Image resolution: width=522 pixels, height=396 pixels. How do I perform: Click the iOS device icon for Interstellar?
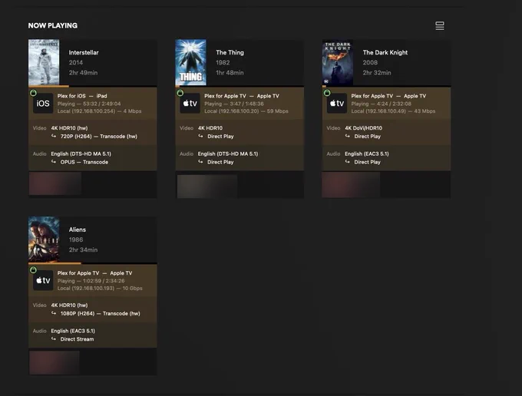43,104
